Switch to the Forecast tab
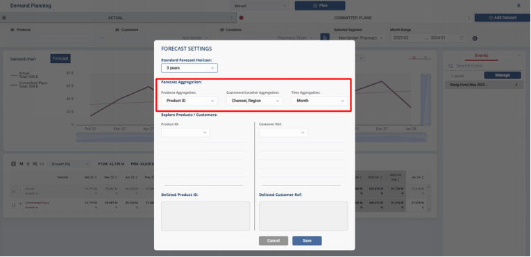The image size is (531, 257). [x=60, y=58]
